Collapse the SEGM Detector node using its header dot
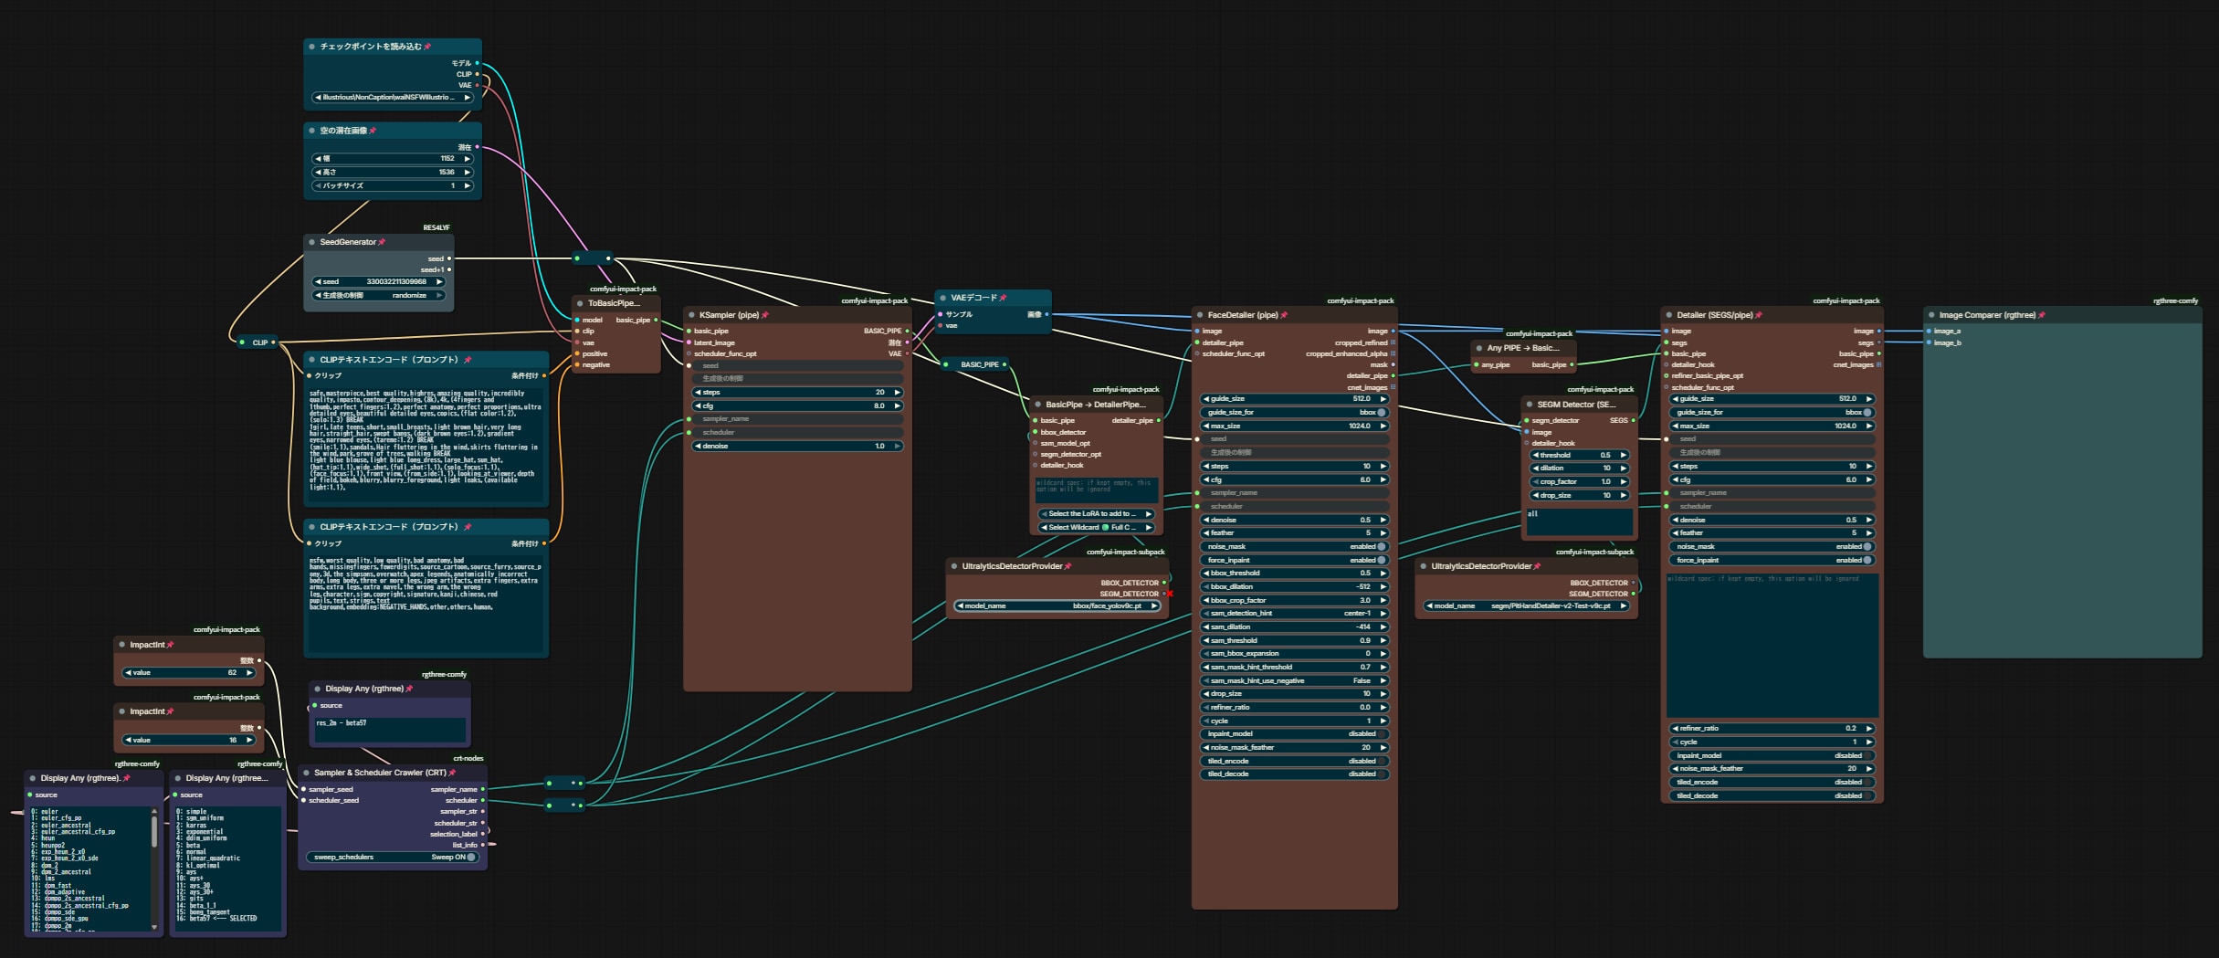The height and width of the screenshot is (958, 2219). pyautogui.click(x=1530, y=405)
